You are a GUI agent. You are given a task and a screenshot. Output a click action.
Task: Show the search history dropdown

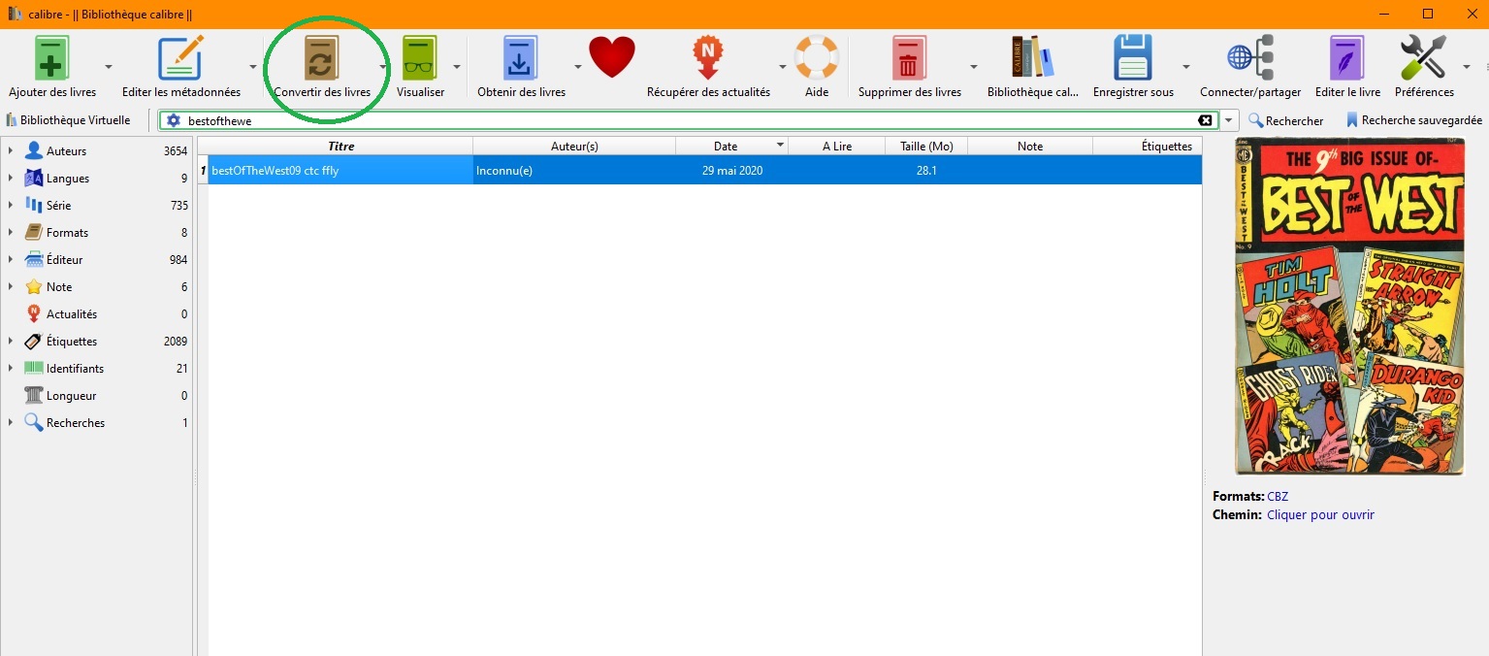1230,120
